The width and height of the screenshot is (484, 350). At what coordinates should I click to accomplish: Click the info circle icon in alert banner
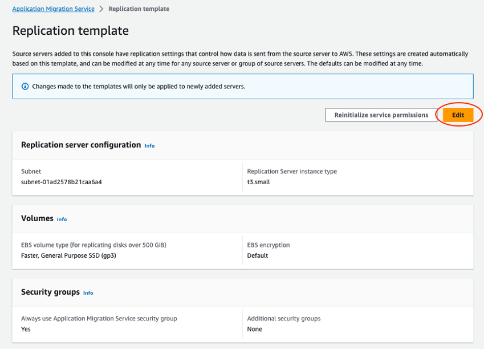[25, 87]
